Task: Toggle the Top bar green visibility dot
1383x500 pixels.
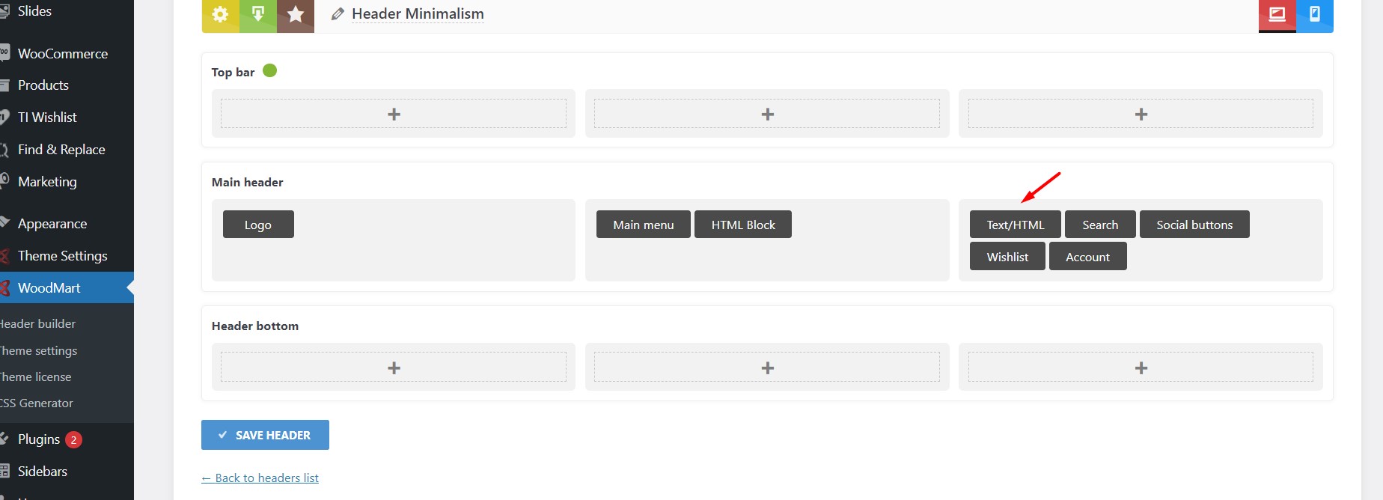Action: pyautogui.click(x=270, y=70)
